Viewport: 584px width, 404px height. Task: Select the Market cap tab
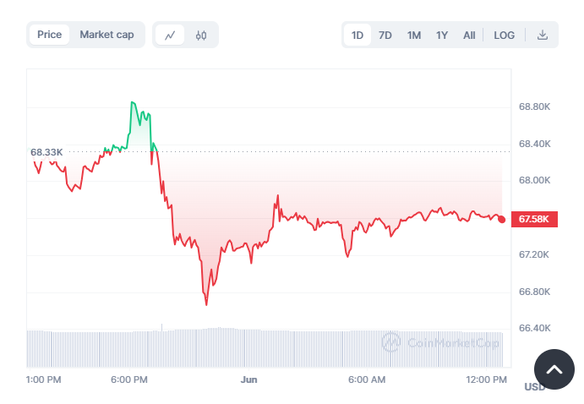[x=106, y=35]
